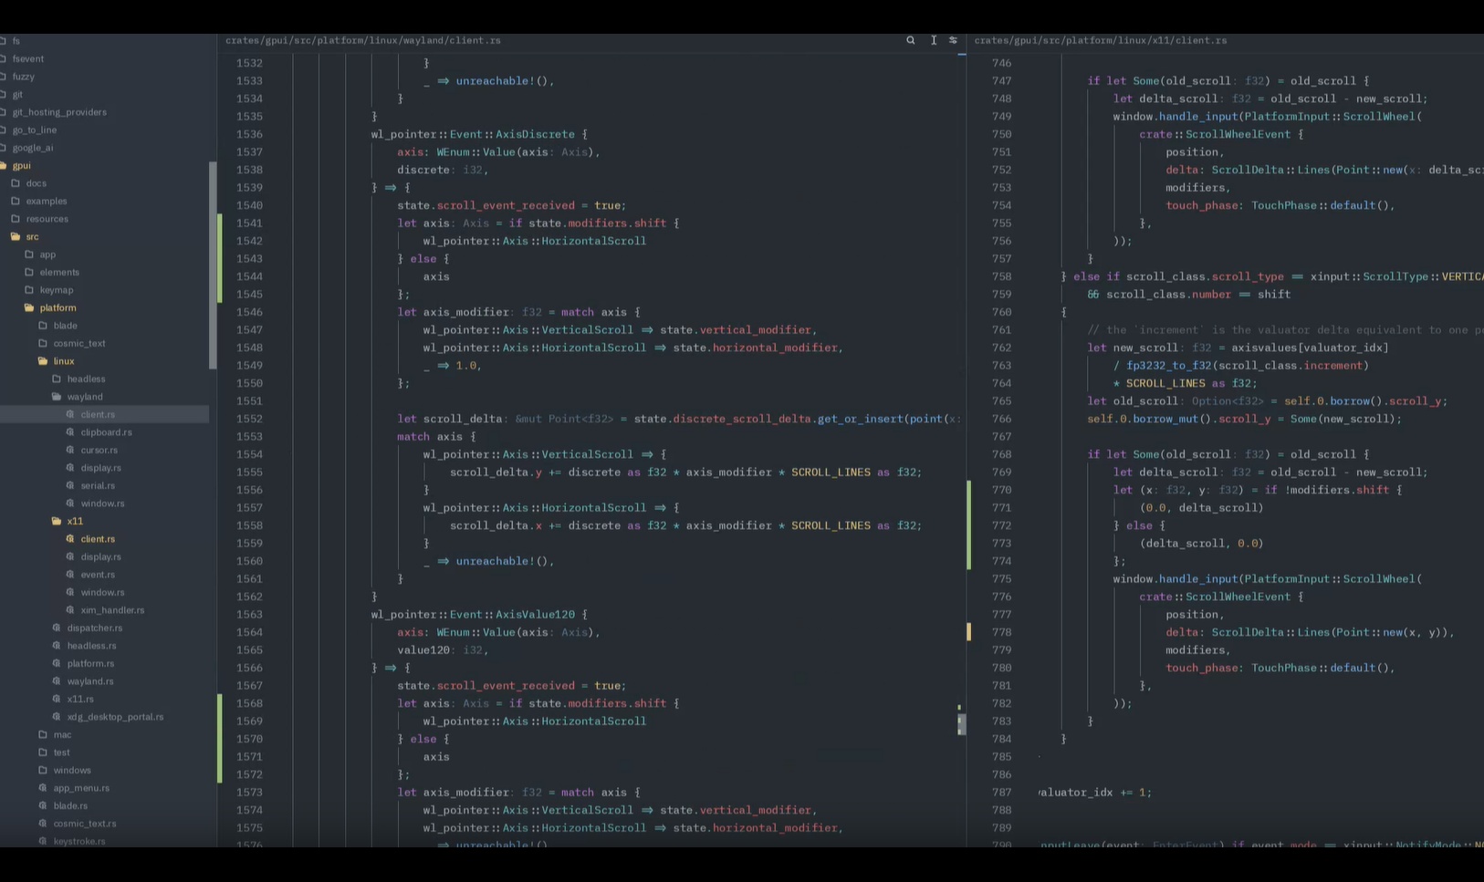Open cosmic_text.rs file in the tree
1484x882 pixels.
85,824
